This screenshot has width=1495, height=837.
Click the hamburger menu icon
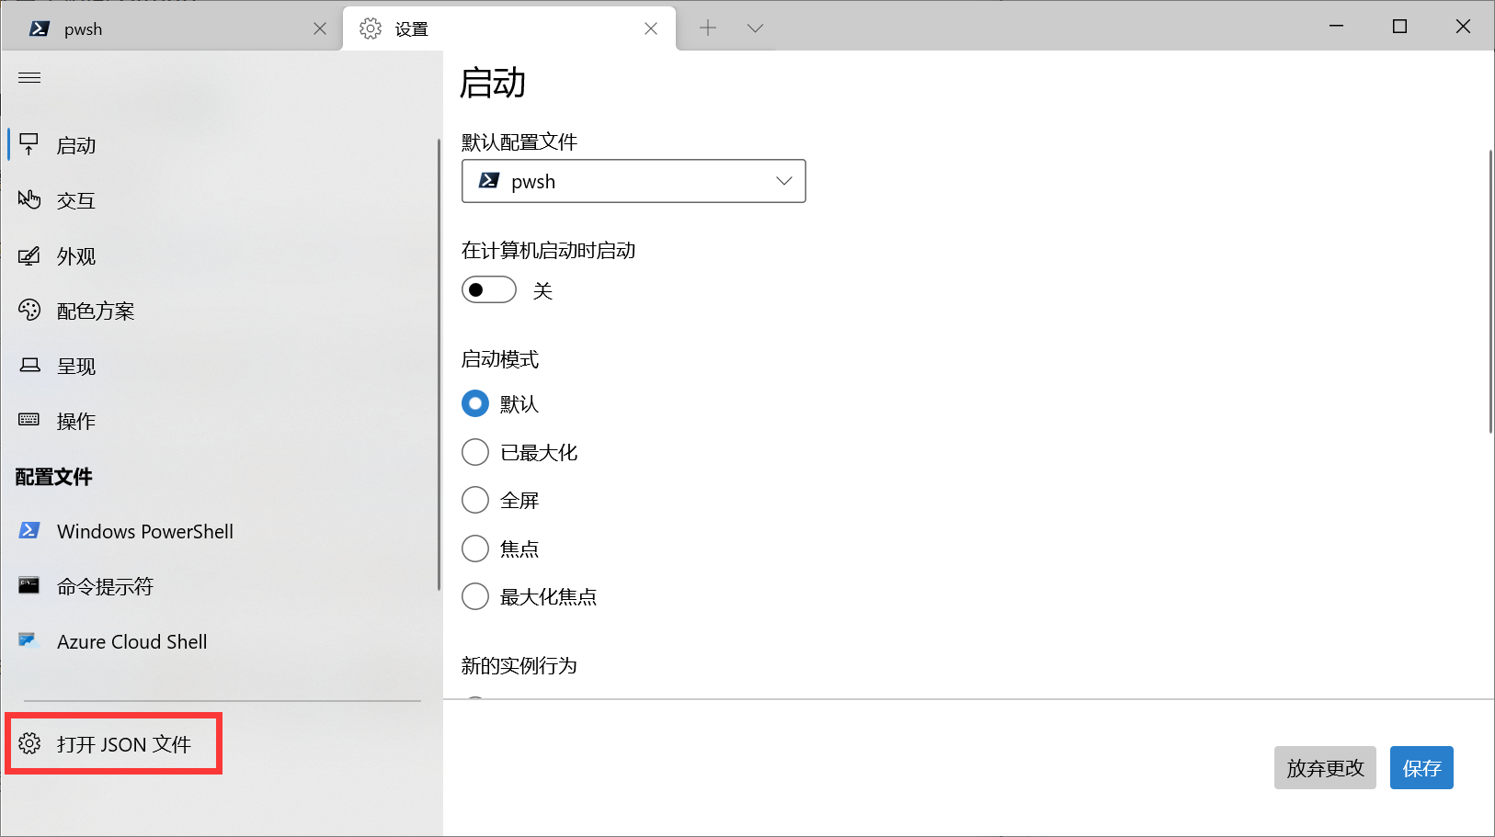29,78
